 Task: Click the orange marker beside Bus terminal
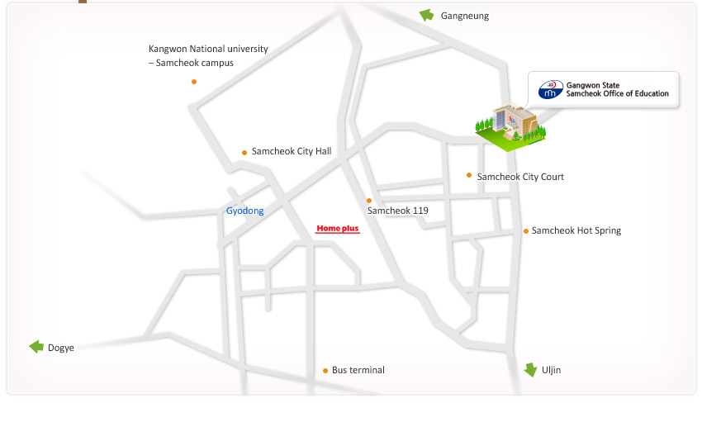[x=325, y=371]
